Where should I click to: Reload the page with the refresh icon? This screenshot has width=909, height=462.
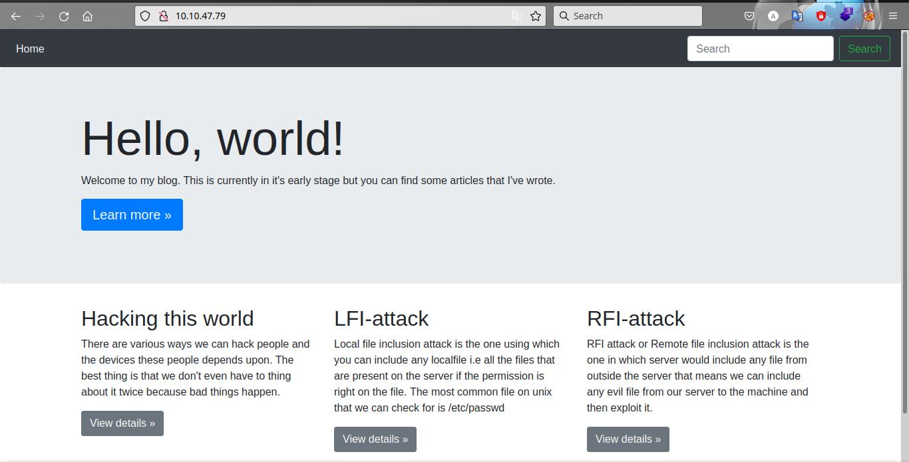64,16
